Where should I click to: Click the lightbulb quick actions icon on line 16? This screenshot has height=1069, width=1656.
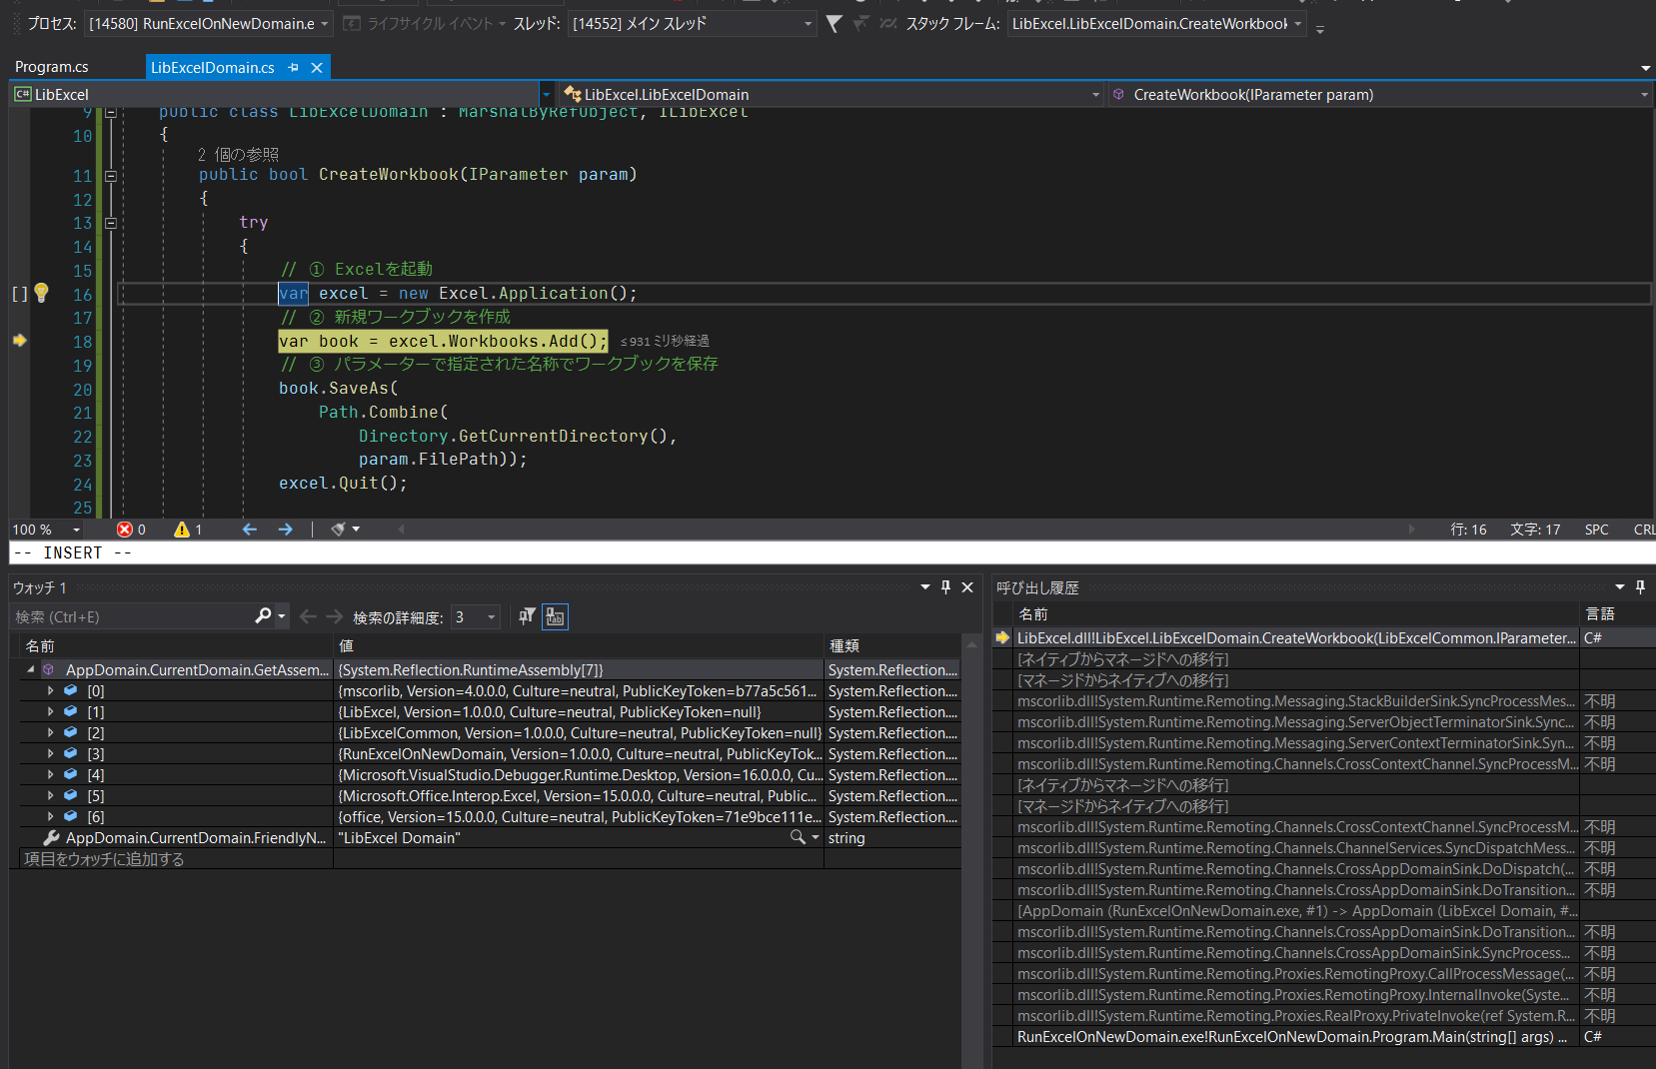[41, 292]
